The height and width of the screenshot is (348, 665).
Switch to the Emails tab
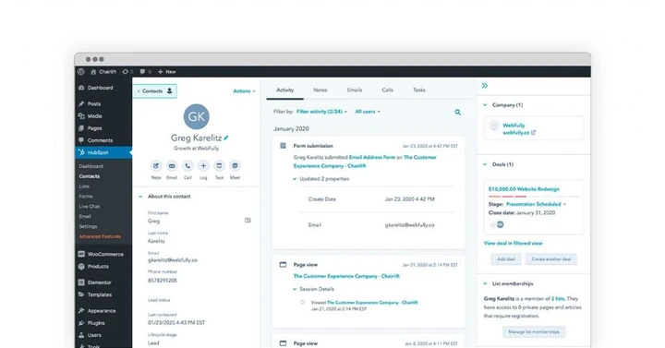pos(355,90)
